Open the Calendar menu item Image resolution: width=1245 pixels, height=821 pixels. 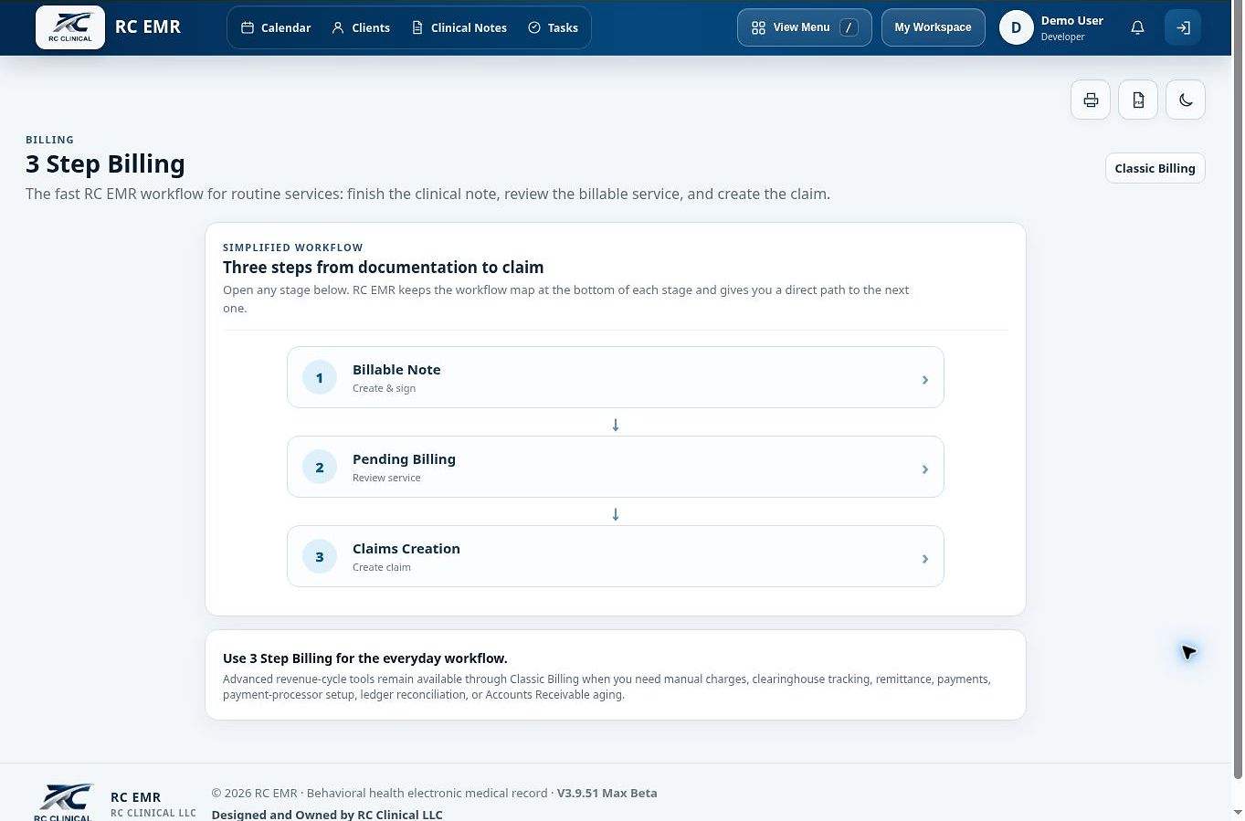pos(276,27)
